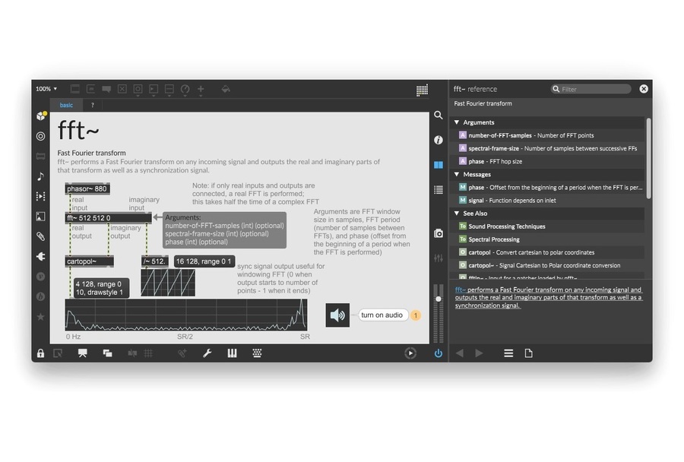Open the search magnifier in right toolbar
The width and height of the screenshot is (684, 462).
coord(439,115)
